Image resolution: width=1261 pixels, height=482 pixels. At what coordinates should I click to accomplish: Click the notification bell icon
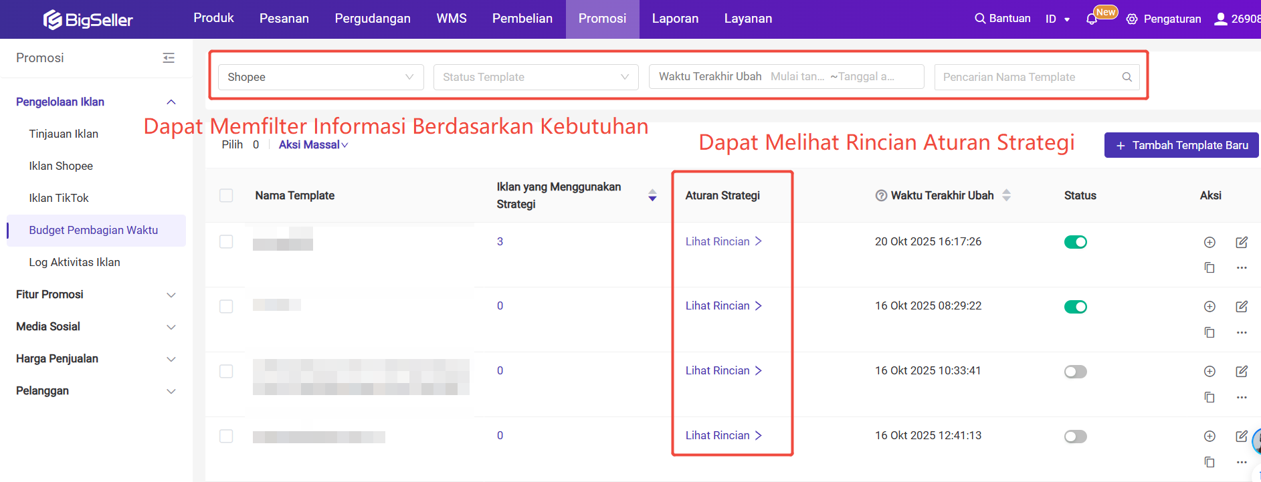click(1092, 19)
